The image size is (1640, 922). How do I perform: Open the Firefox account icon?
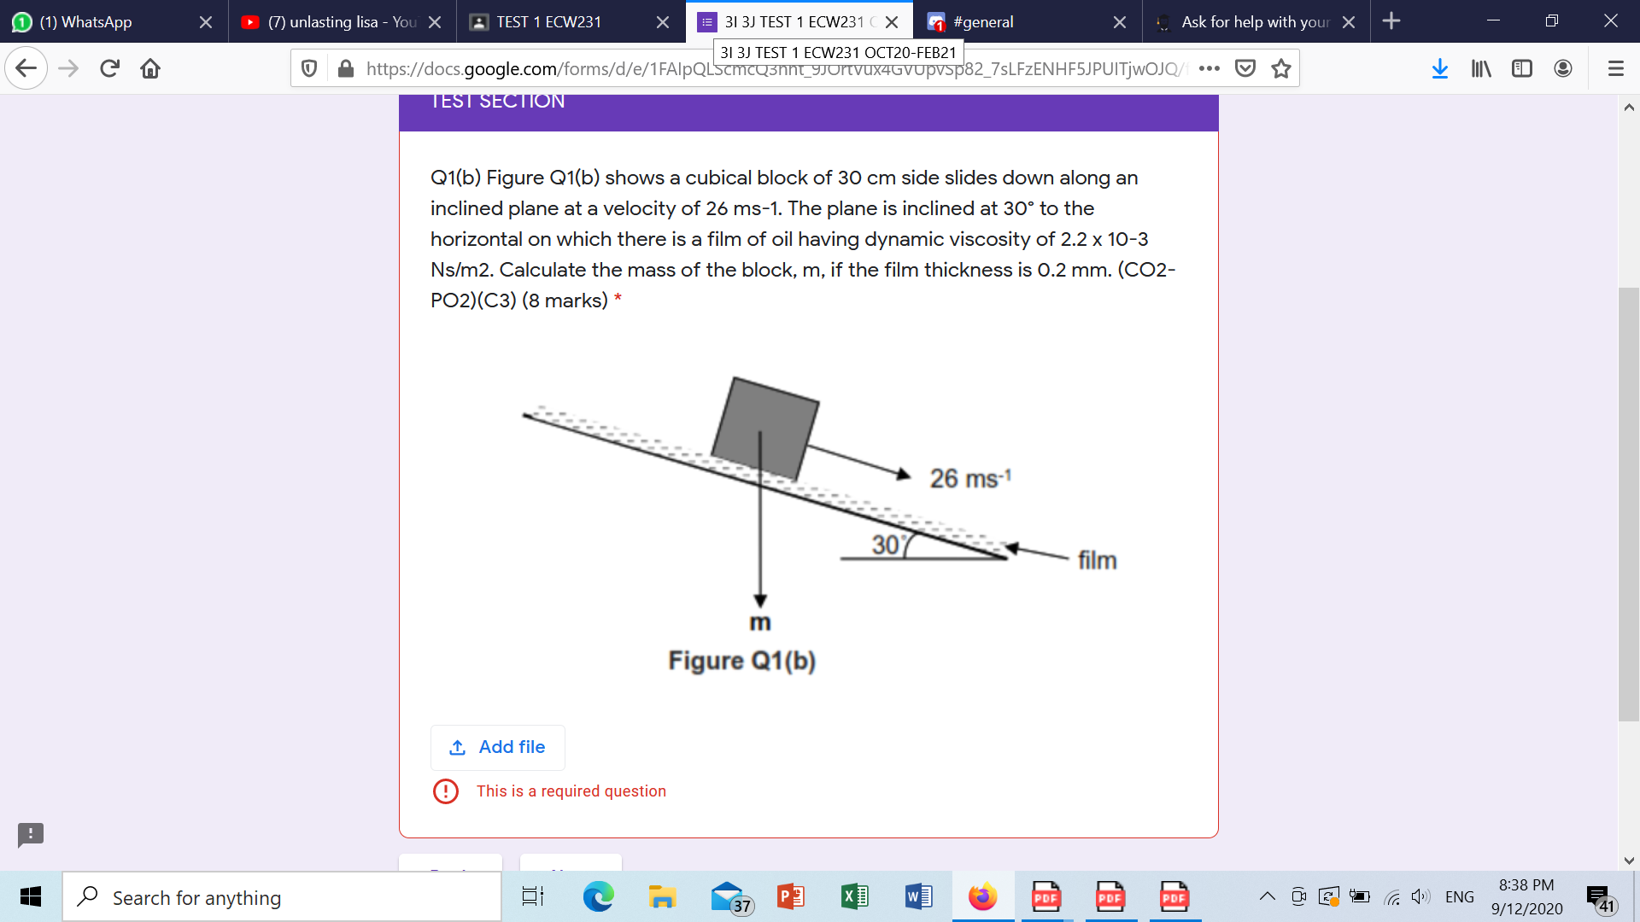point(1562,68)
